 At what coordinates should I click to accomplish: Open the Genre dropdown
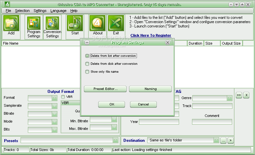coord(229,98)
